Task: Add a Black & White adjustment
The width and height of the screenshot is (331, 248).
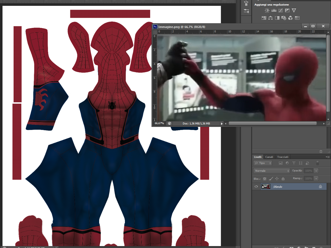Action: [x=277, y=18]
